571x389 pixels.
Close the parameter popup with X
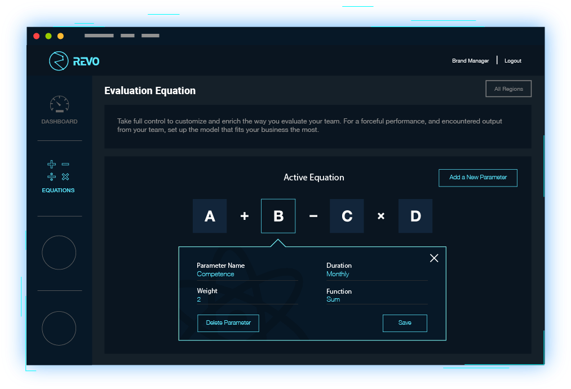click(434, 258)
